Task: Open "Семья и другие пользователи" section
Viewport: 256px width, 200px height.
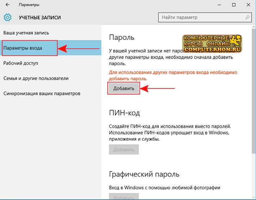Action: click(x=50, y=78)
